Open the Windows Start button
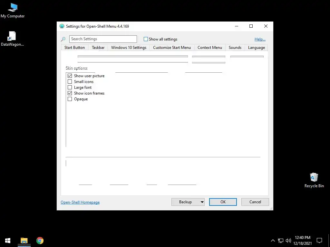This screenshot has width=330, height=247. [x=8, y=241]
